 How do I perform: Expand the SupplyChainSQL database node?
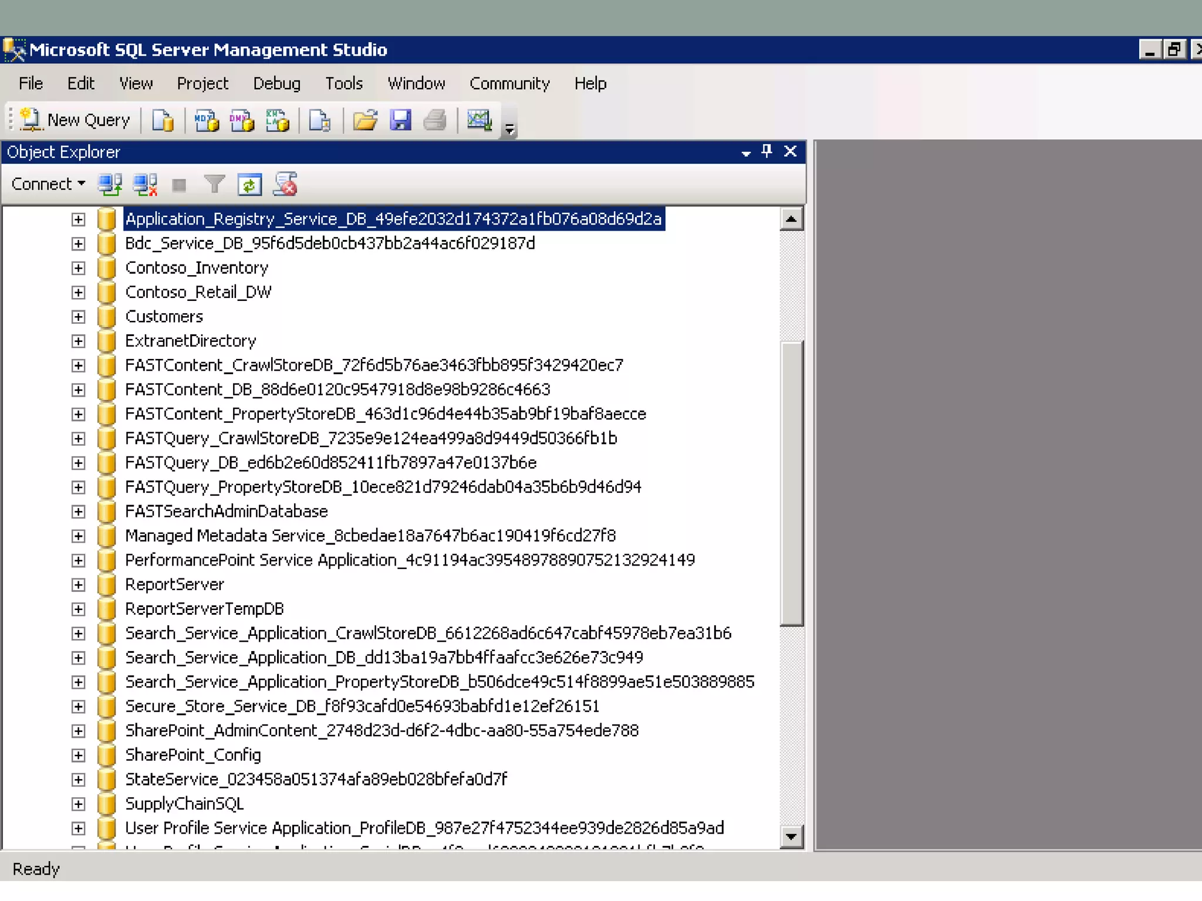point(78,804)
